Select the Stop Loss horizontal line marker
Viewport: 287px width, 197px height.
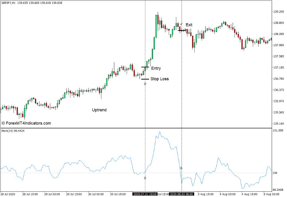pos(145,79)
